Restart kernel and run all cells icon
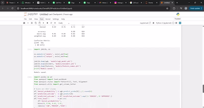204x108 pixels. (x=55, y=23)
